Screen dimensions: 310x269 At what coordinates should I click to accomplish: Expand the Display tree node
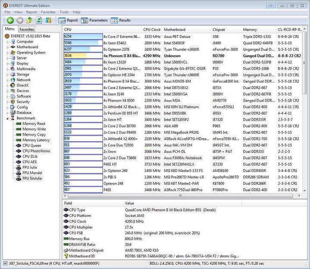pyautogui.click(x=7, y=64)
